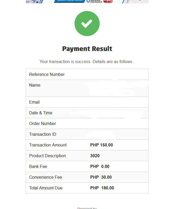Click the Transaction Amount PHP 150.00 value

click(x=101, y=145)
